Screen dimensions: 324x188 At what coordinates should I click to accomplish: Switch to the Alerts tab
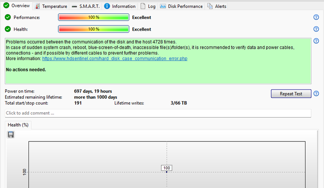click(217, 6)
